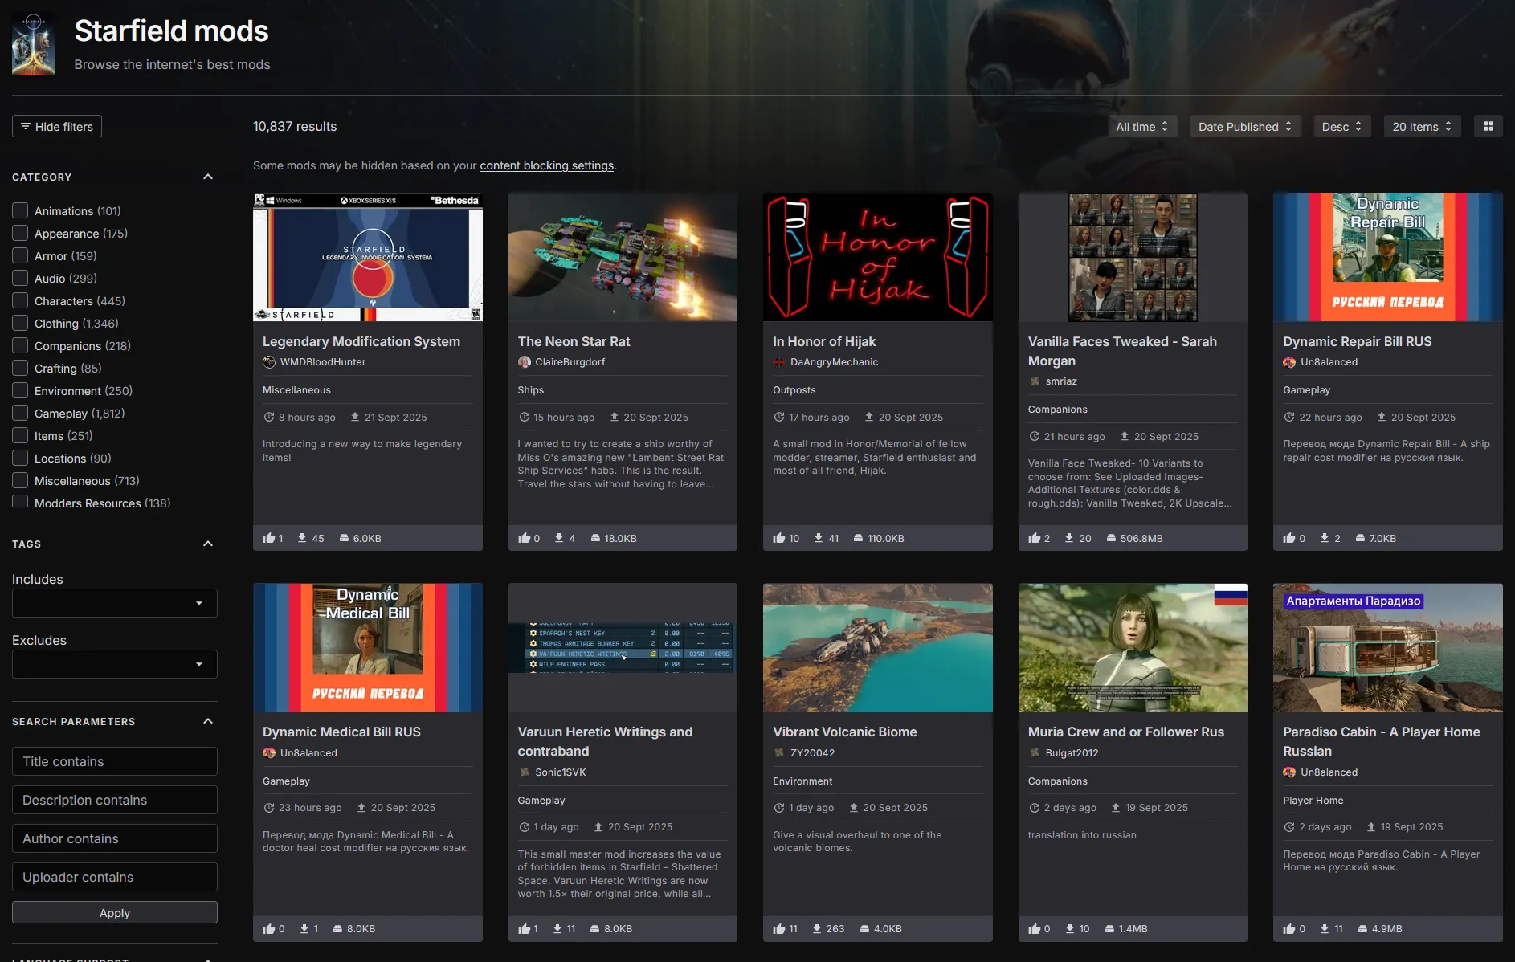
Task: Click thumbs-up icon on Legendary Modification System
Action: [x=268, y=538]
